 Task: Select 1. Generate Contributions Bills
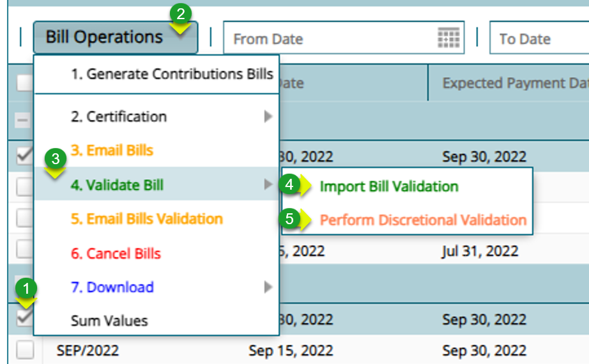[x=157, y=74]
